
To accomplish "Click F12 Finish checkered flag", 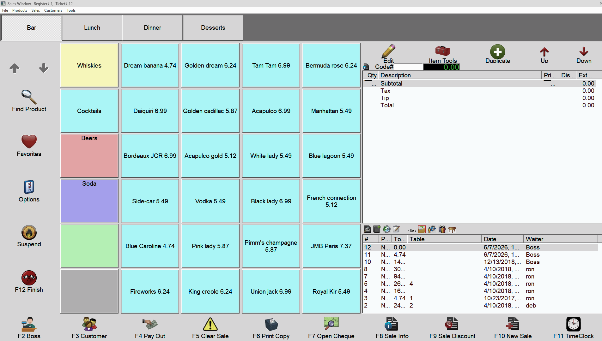I will [x=29, y=282].
